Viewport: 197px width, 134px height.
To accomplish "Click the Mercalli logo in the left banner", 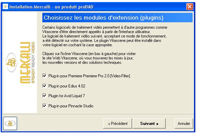I will (x=25, y=62).
